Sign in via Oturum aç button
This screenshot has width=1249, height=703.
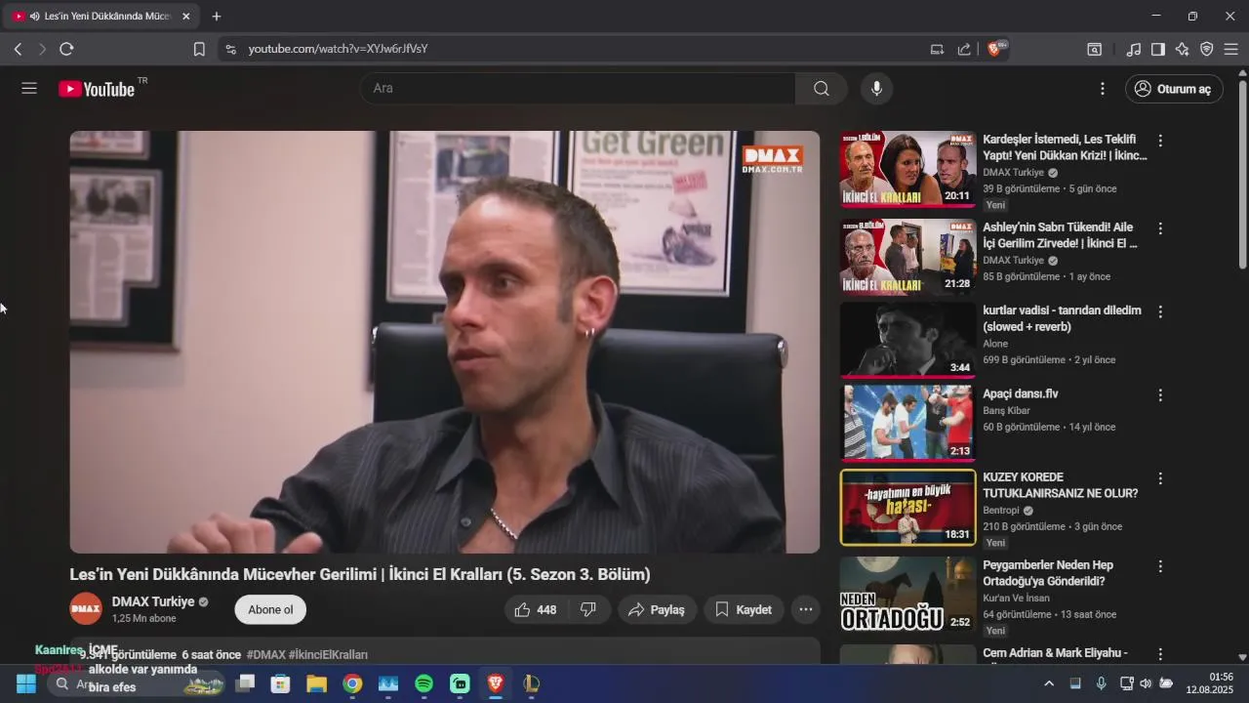1174,89
